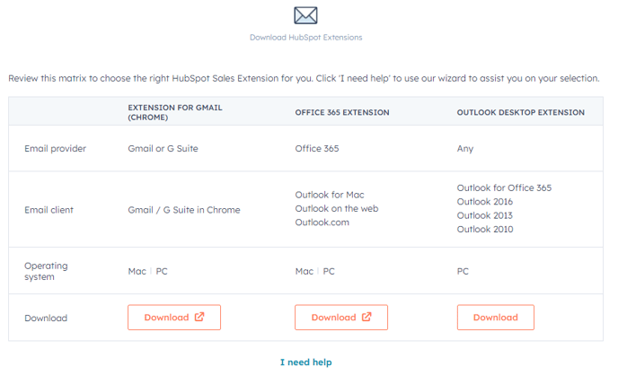Select the 'Email provider' row label
Image resolution: width=618 pixels, height=375 pixels.
(x=55, y=148)
